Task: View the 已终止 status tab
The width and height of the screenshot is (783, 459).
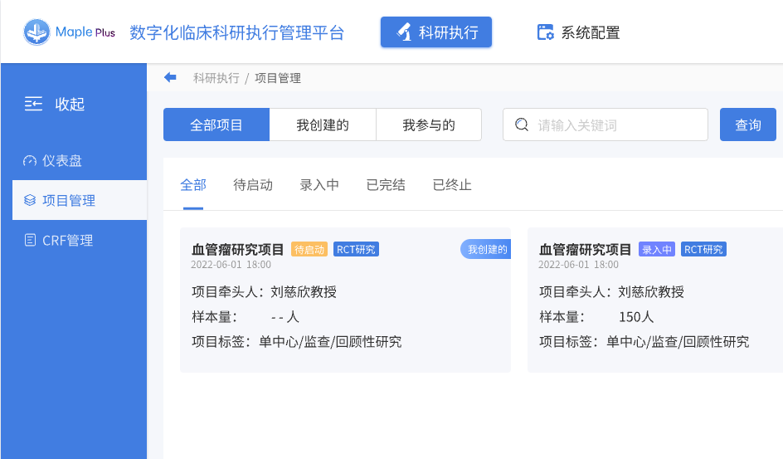Action: [x=452, y=185]
